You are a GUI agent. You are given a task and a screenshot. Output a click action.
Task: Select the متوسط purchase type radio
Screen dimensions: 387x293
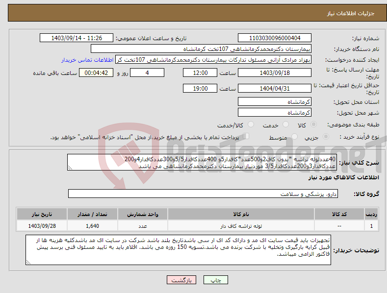294,137
